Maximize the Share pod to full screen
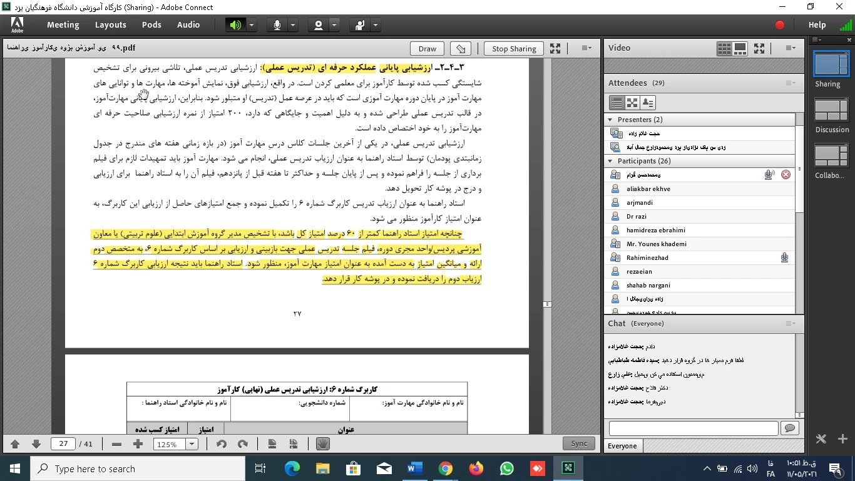855x481 pixels. [x=555, y=48]
